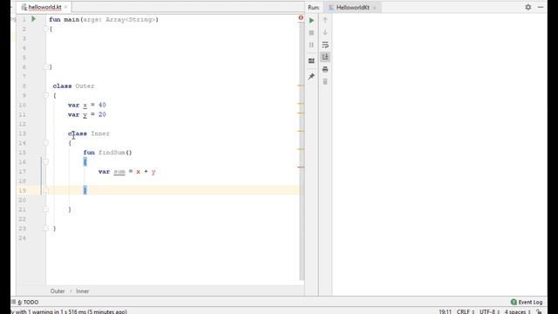This screenshot has height=314, width=558.
Task: Click the 19:11 caret position indicator
Action: 445,311
